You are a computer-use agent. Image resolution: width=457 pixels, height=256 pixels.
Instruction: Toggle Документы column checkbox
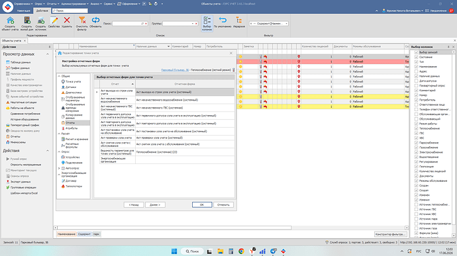coord(416,176)
